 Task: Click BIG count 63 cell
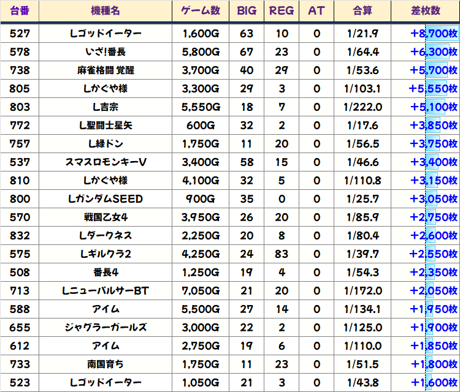(247, 34)
